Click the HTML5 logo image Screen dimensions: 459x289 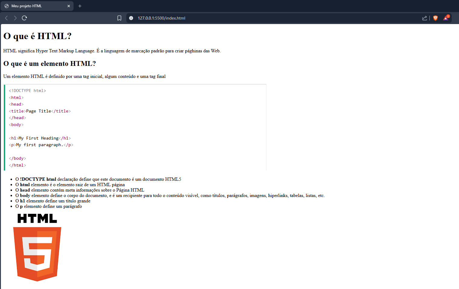[x=37, y=247]
